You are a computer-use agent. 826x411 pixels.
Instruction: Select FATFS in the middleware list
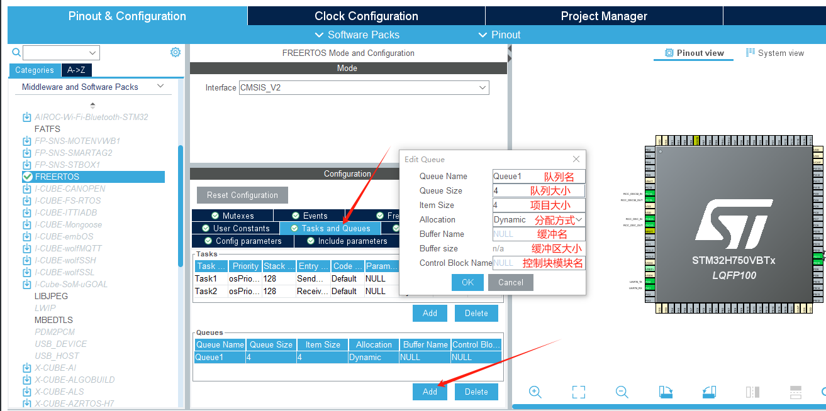coord(48,129)
